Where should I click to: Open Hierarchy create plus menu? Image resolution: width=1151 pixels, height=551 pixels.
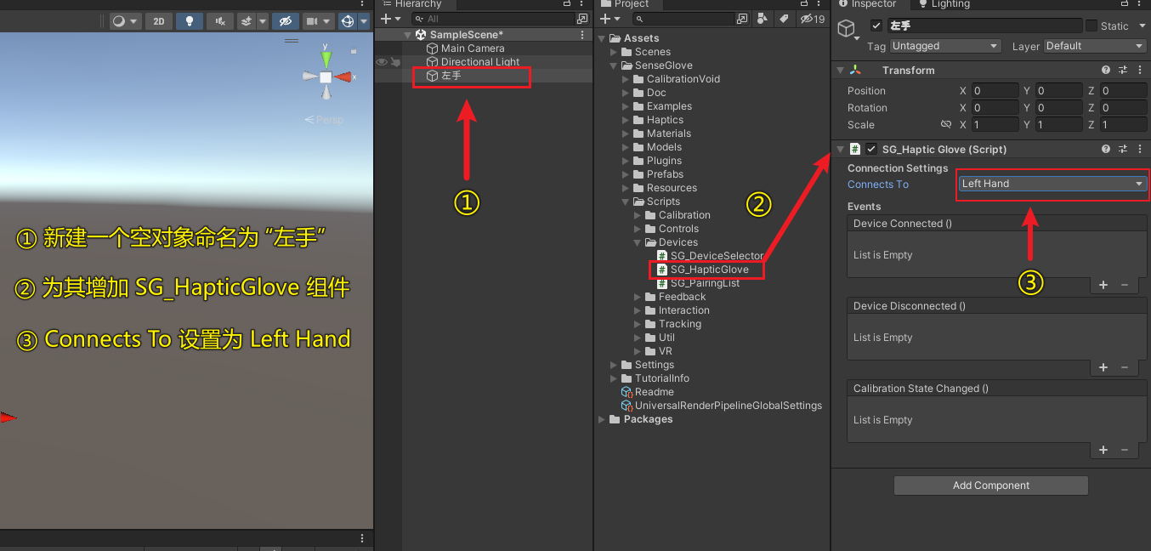pos(390,19)
